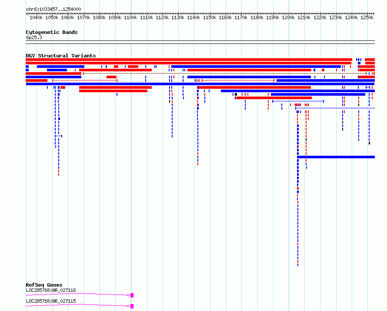Select the LOC285768|NR_027115 gene label
Screen dimensions: 387x311
click(51, 301)
